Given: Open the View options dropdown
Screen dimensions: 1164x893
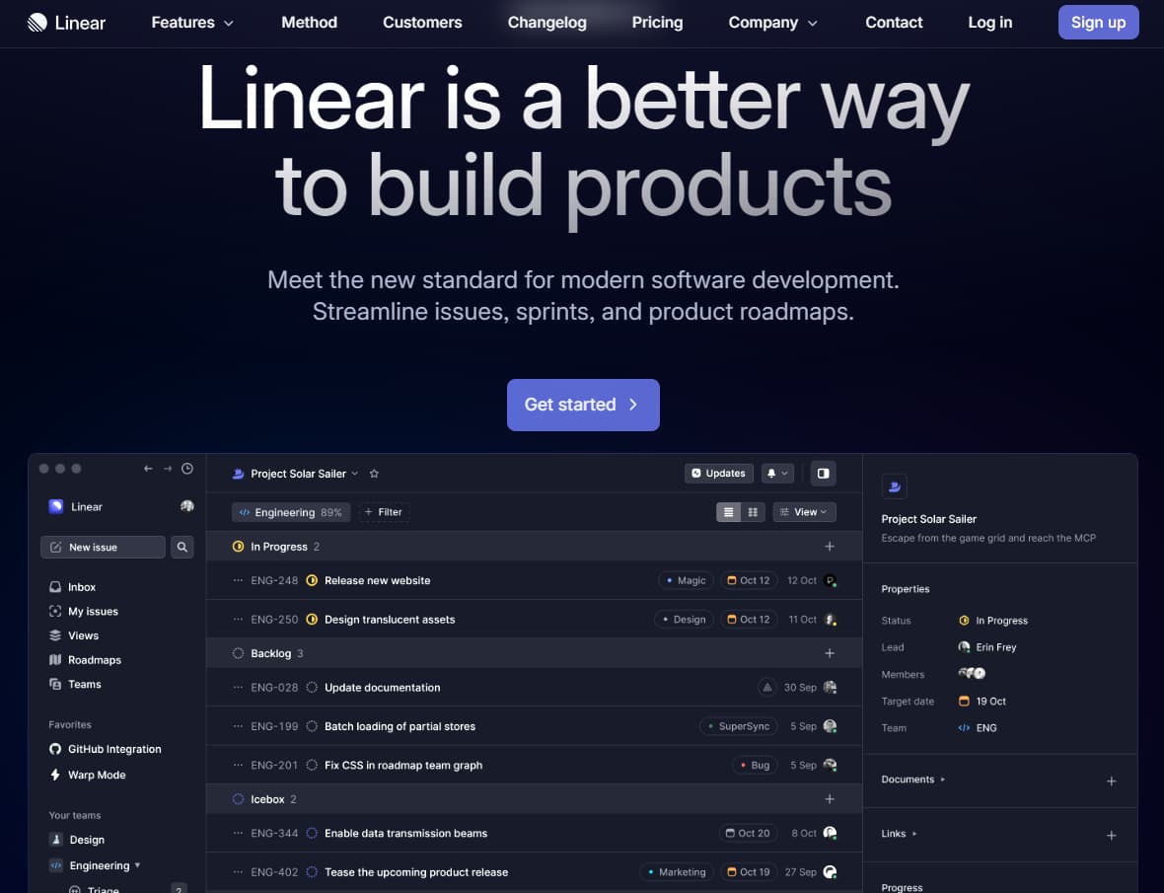Looking at the screenshot, I should click(x=804, y=512).
